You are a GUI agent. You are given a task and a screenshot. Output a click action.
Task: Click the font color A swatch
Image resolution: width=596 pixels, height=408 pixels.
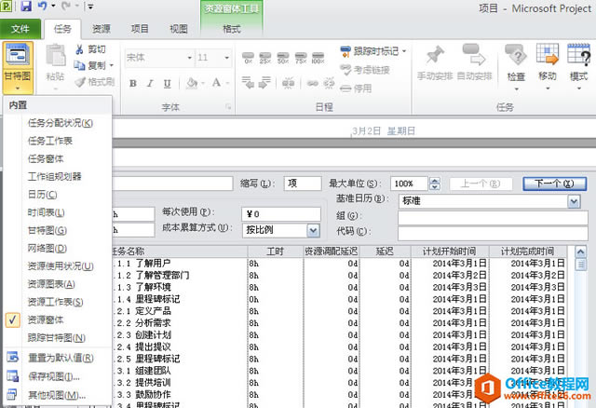tap(216, 83)
